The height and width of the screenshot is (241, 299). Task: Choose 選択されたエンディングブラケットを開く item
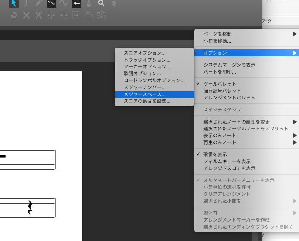pyautogui.click(x=246, y=227)
